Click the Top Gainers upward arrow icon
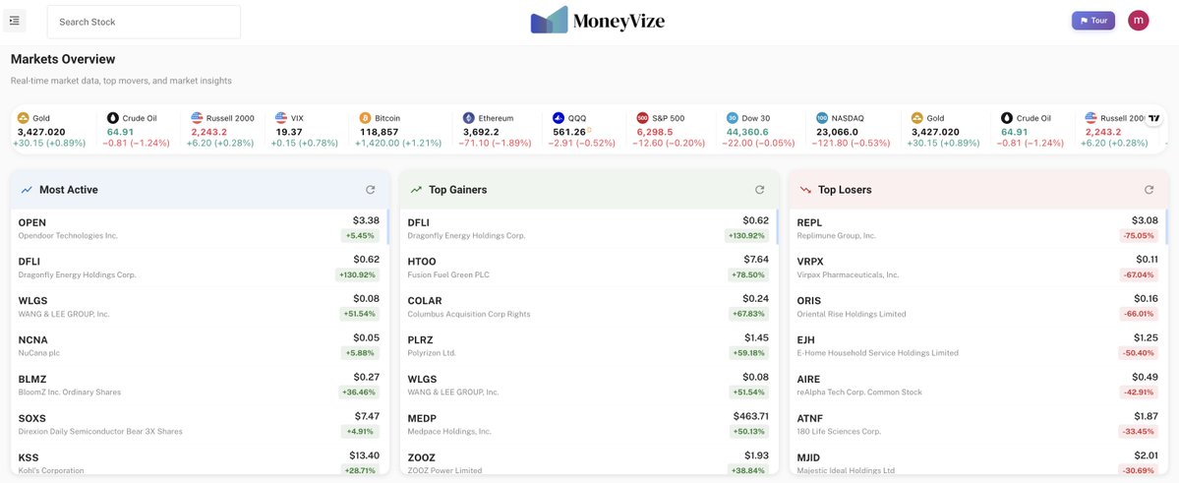This screenshot has height=483, width=1179. (x=416, y=190)
